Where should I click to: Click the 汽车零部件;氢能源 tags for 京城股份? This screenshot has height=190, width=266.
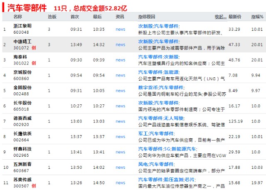point(159,72)
